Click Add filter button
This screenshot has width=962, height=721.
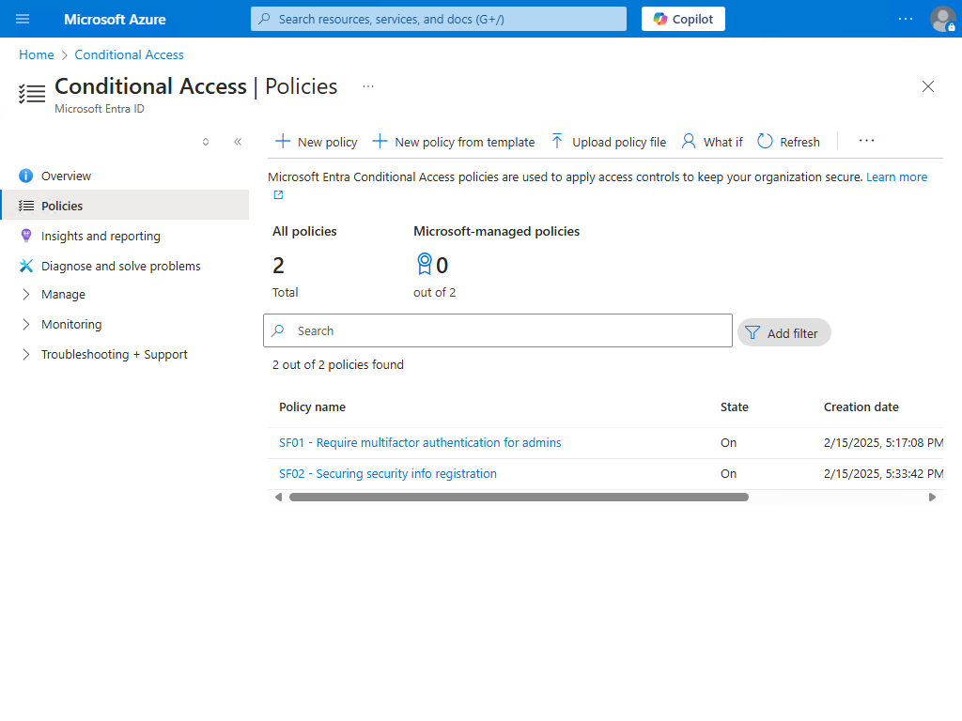tap(784, 333)
